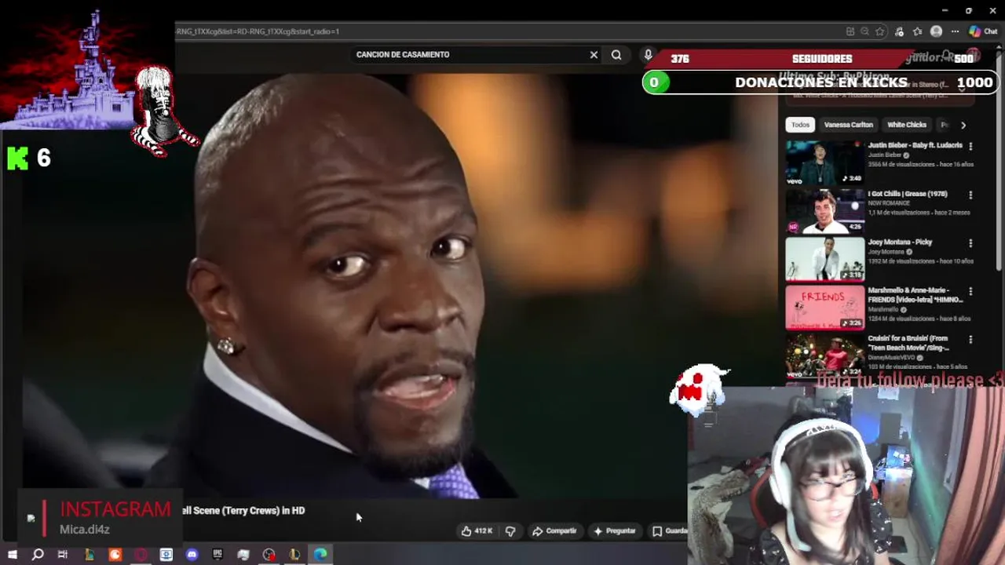Screen dimensions: 1005x565
Task: Open more options for Cruisin' for a Bruisin'
Action: coord(970,340)
